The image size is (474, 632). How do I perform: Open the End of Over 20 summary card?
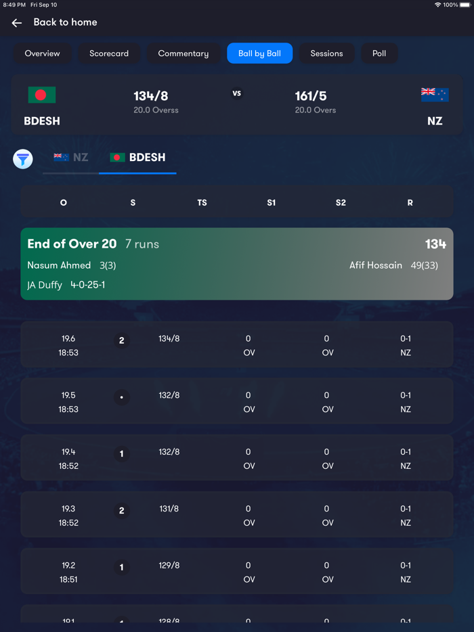pos(236,264)
